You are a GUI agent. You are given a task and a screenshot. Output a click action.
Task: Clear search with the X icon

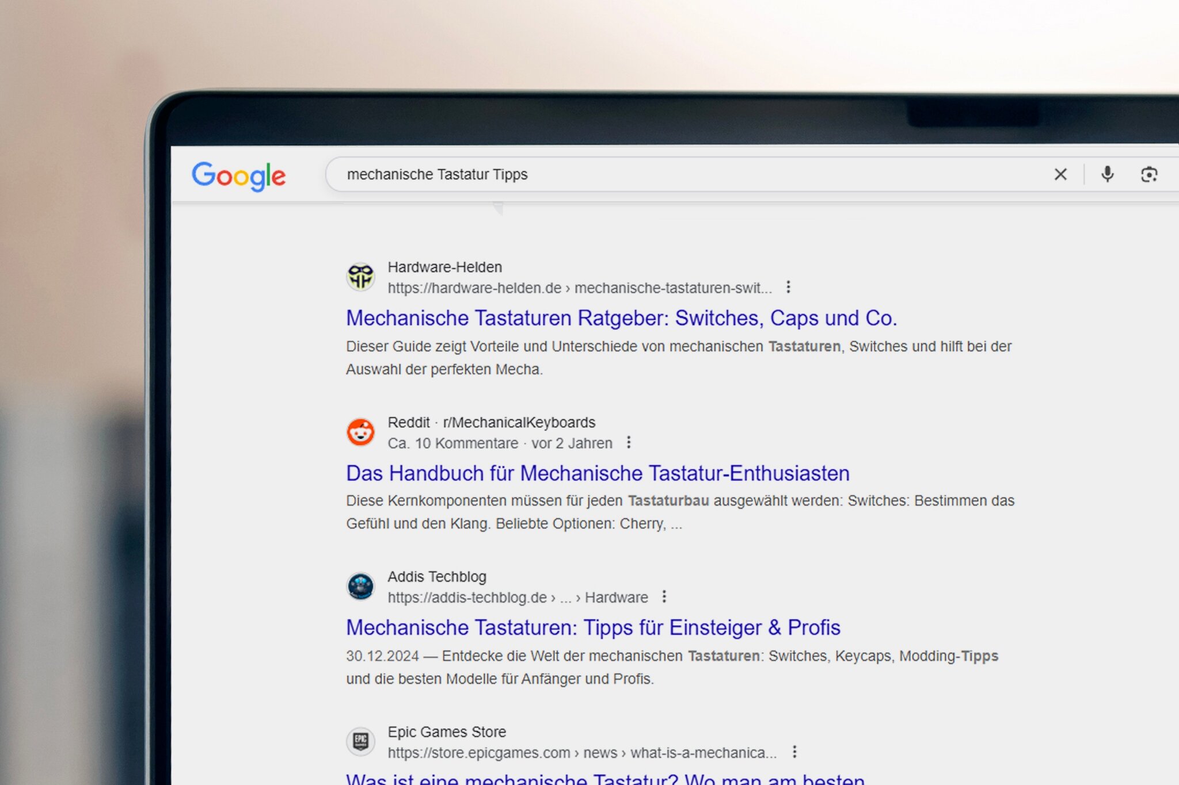[1060, 174]
